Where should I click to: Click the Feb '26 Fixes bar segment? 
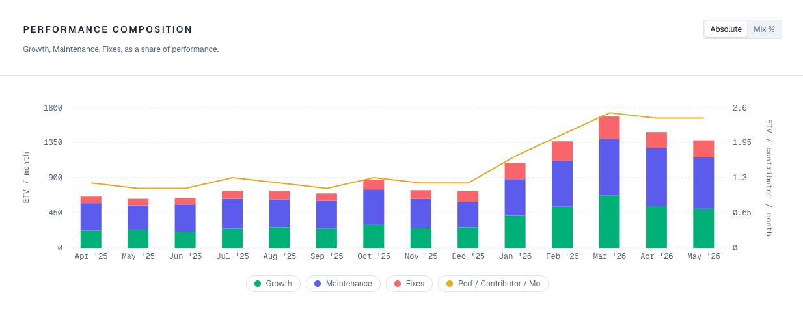[x=562, y=151]
